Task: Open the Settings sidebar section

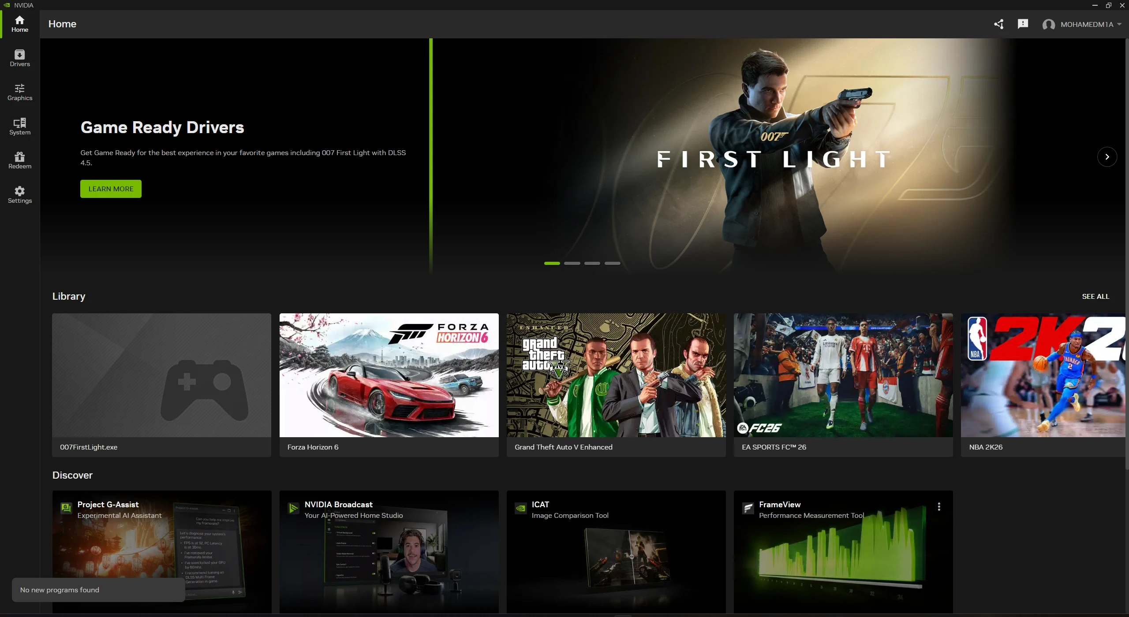Action: tap(20, 195)
